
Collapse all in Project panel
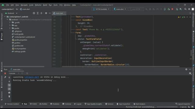(x=41, y=13)
